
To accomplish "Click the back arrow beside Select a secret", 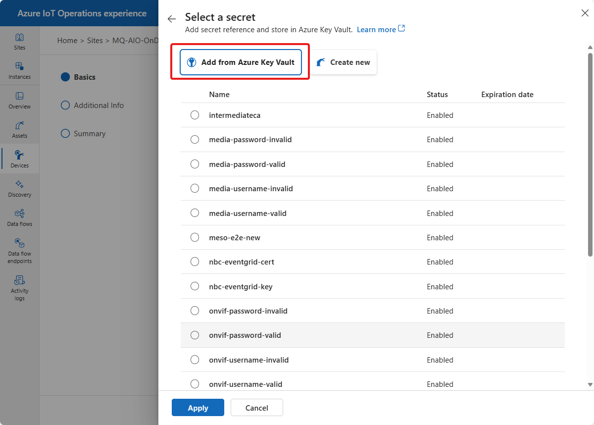I will pos(172,19).
